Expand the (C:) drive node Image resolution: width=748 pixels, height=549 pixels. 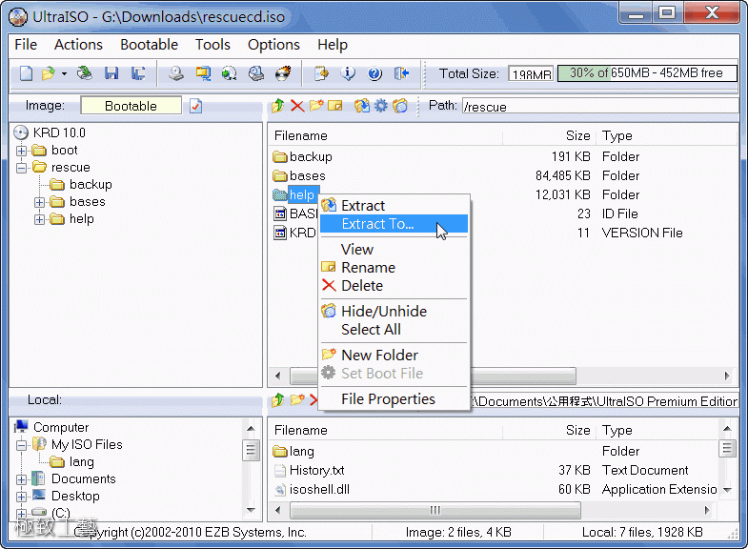coord(21,514)
